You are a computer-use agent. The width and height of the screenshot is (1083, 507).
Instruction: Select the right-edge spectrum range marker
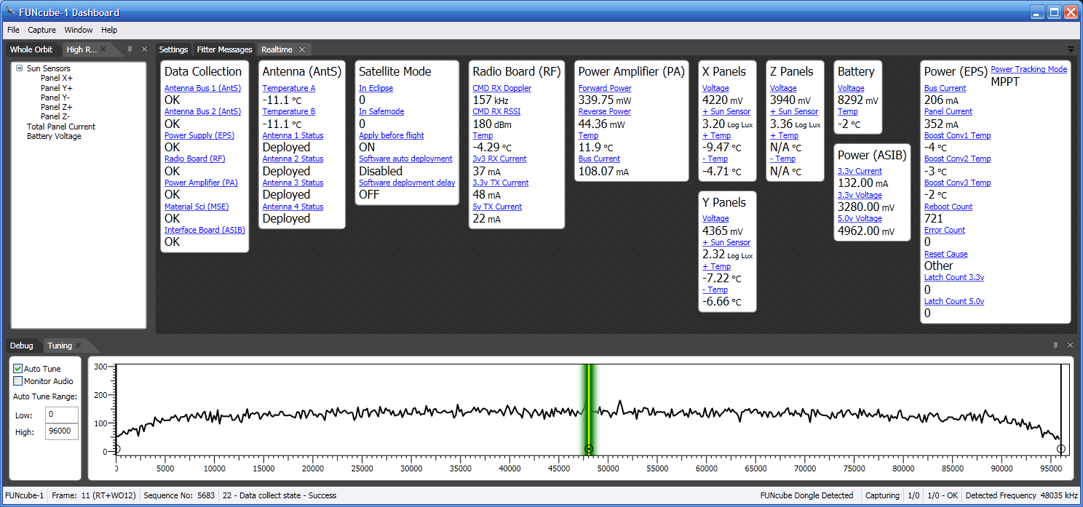pos(1060,449)
